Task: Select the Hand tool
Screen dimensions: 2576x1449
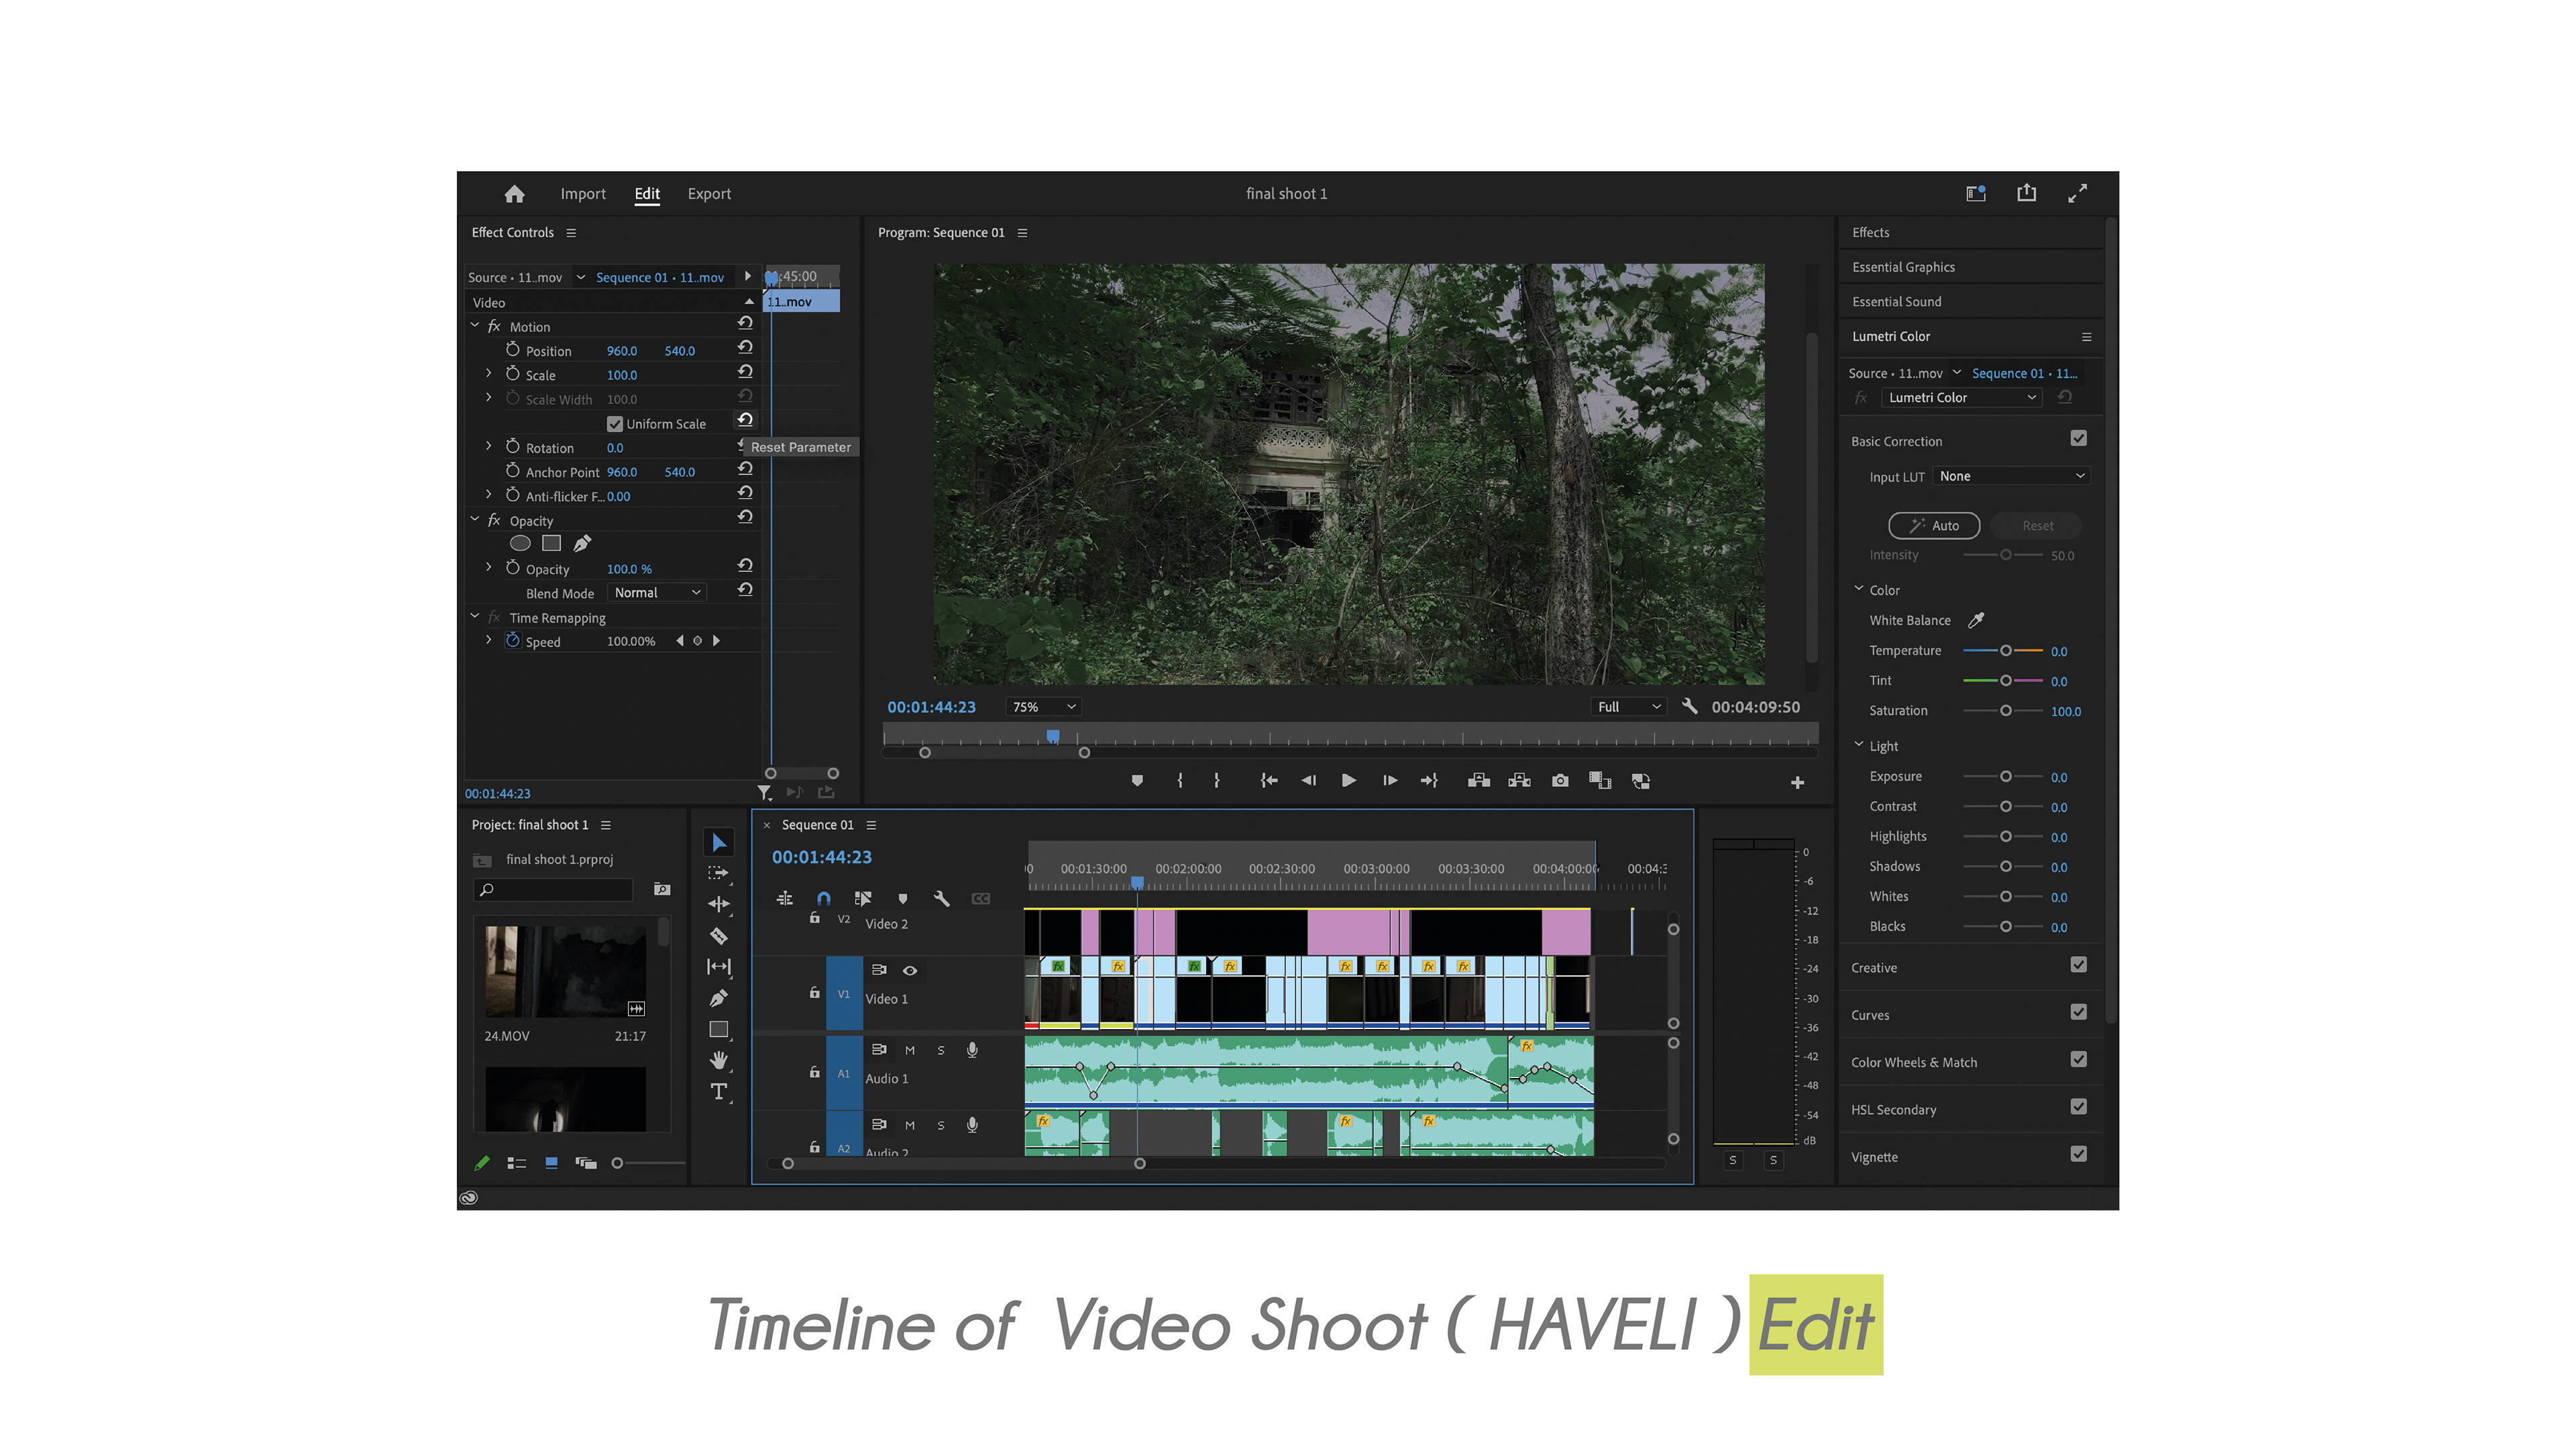Action: 718,1060
